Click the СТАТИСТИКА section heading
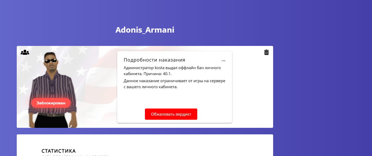 click(x=59, y=151)
